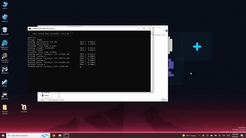Expand the File Explorer ribbon chevron
Viewport: 246px width, 138px height.
click(164, 31)
